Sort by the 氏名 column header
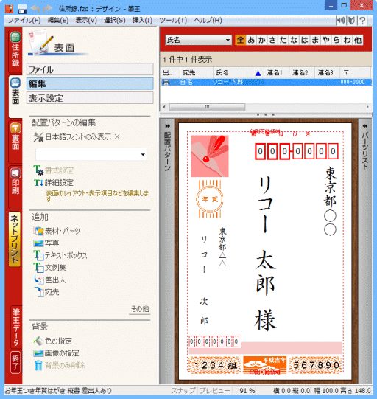Viewport: 377px width, 399px height. (239, 73)
